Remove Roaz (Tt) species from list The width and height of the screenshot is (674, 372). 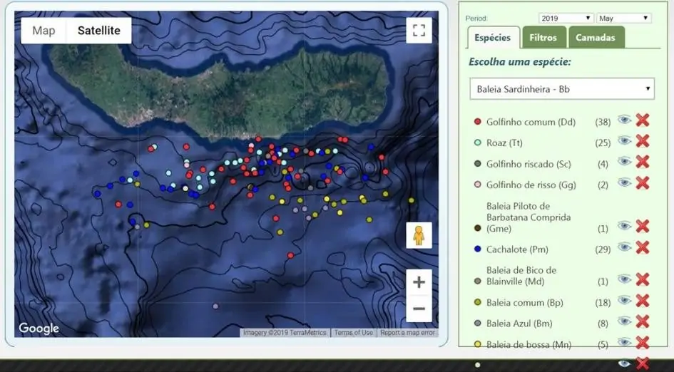pos(642,141)
